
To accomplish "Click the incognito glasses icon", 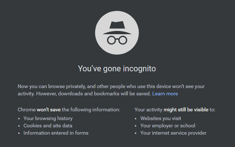I will 117,40.
